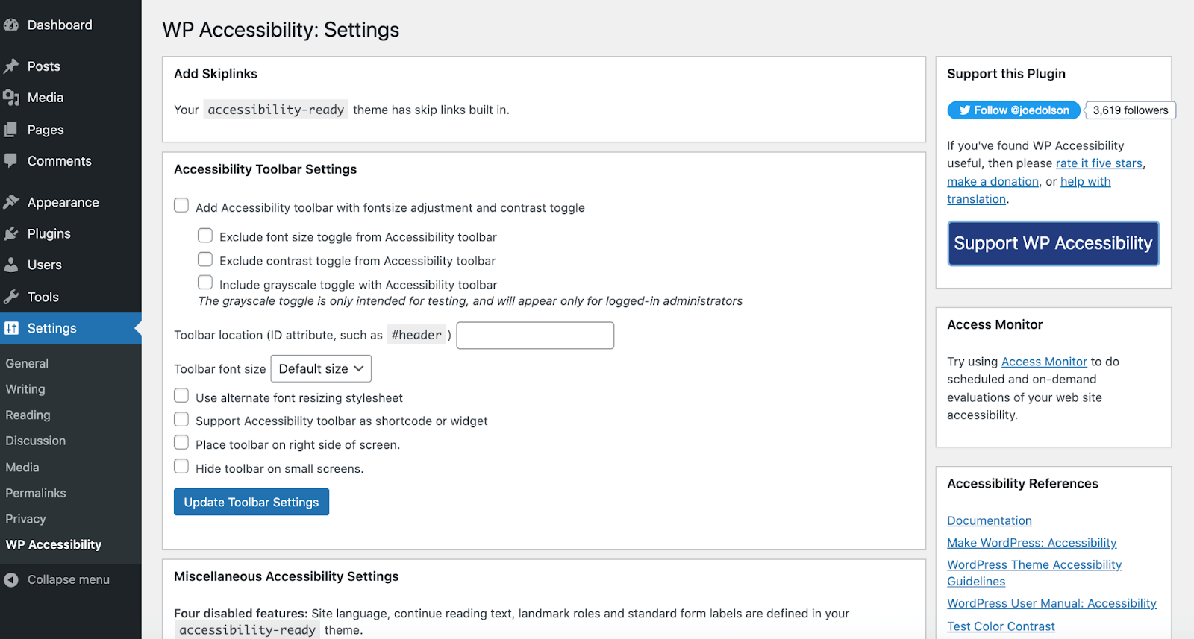The height and width of the screenshot is (639, 1194).
Task: Open Test Color Contrast link
Action: point(1001,626)
